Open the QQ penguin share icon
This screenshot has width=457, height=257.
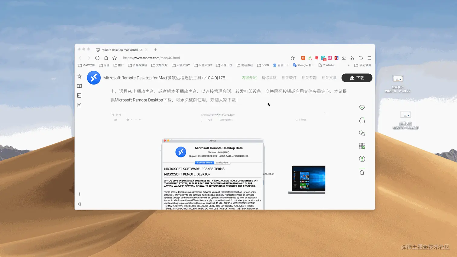[362, 120]
